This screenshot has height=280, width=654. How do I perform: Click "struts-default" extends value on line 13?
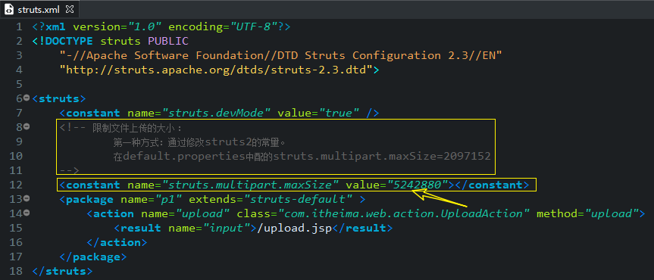[299, 199]
